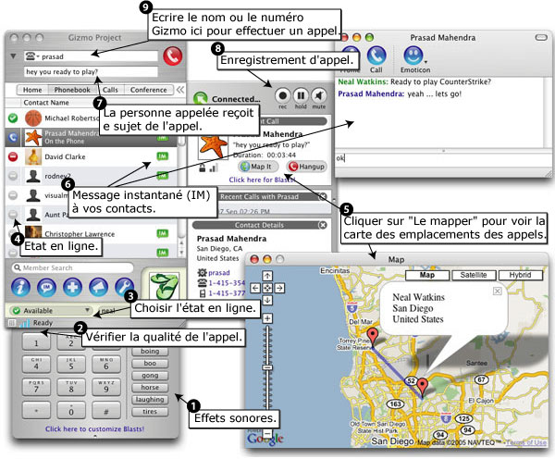Switch map to Hybrid view
555x459 pixels.
520,275
